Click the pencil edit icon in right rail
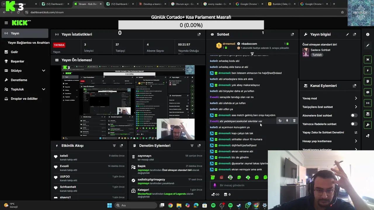 coord(368,45)
